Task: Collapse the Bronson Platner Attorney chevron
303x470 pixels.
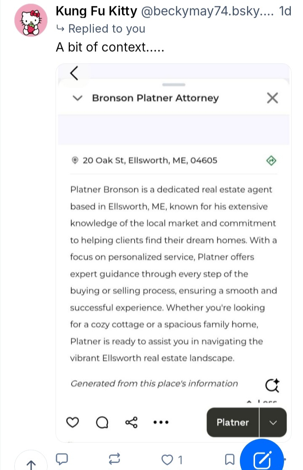Action: coord(77,98)
